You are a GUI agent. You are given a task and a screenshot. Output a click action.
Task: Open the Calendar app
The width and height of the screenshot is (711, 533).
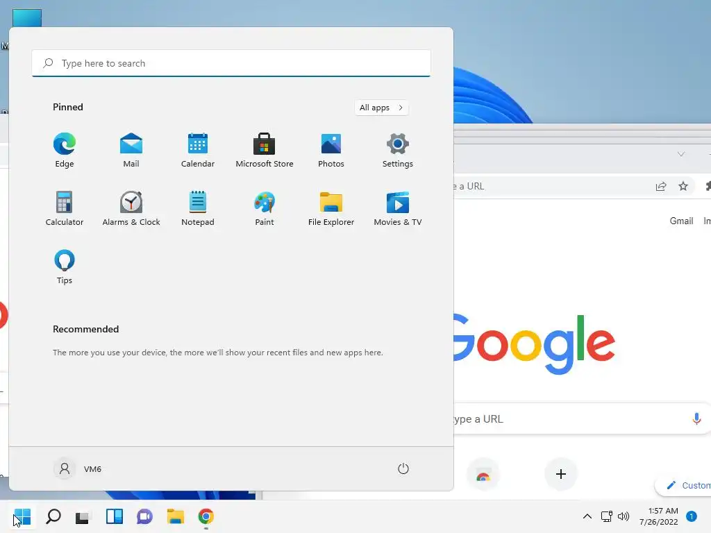click(x=198, y=151)
